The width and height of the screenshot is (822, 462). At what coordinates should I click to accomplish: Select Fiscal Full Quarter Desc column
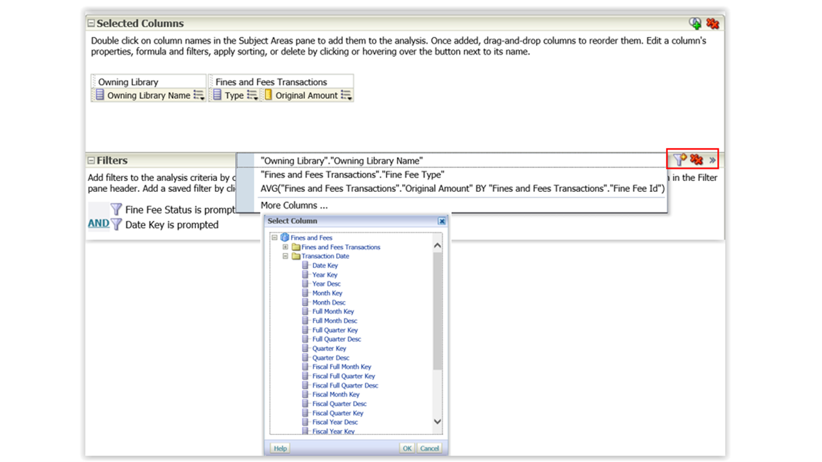tap(345, 386)
